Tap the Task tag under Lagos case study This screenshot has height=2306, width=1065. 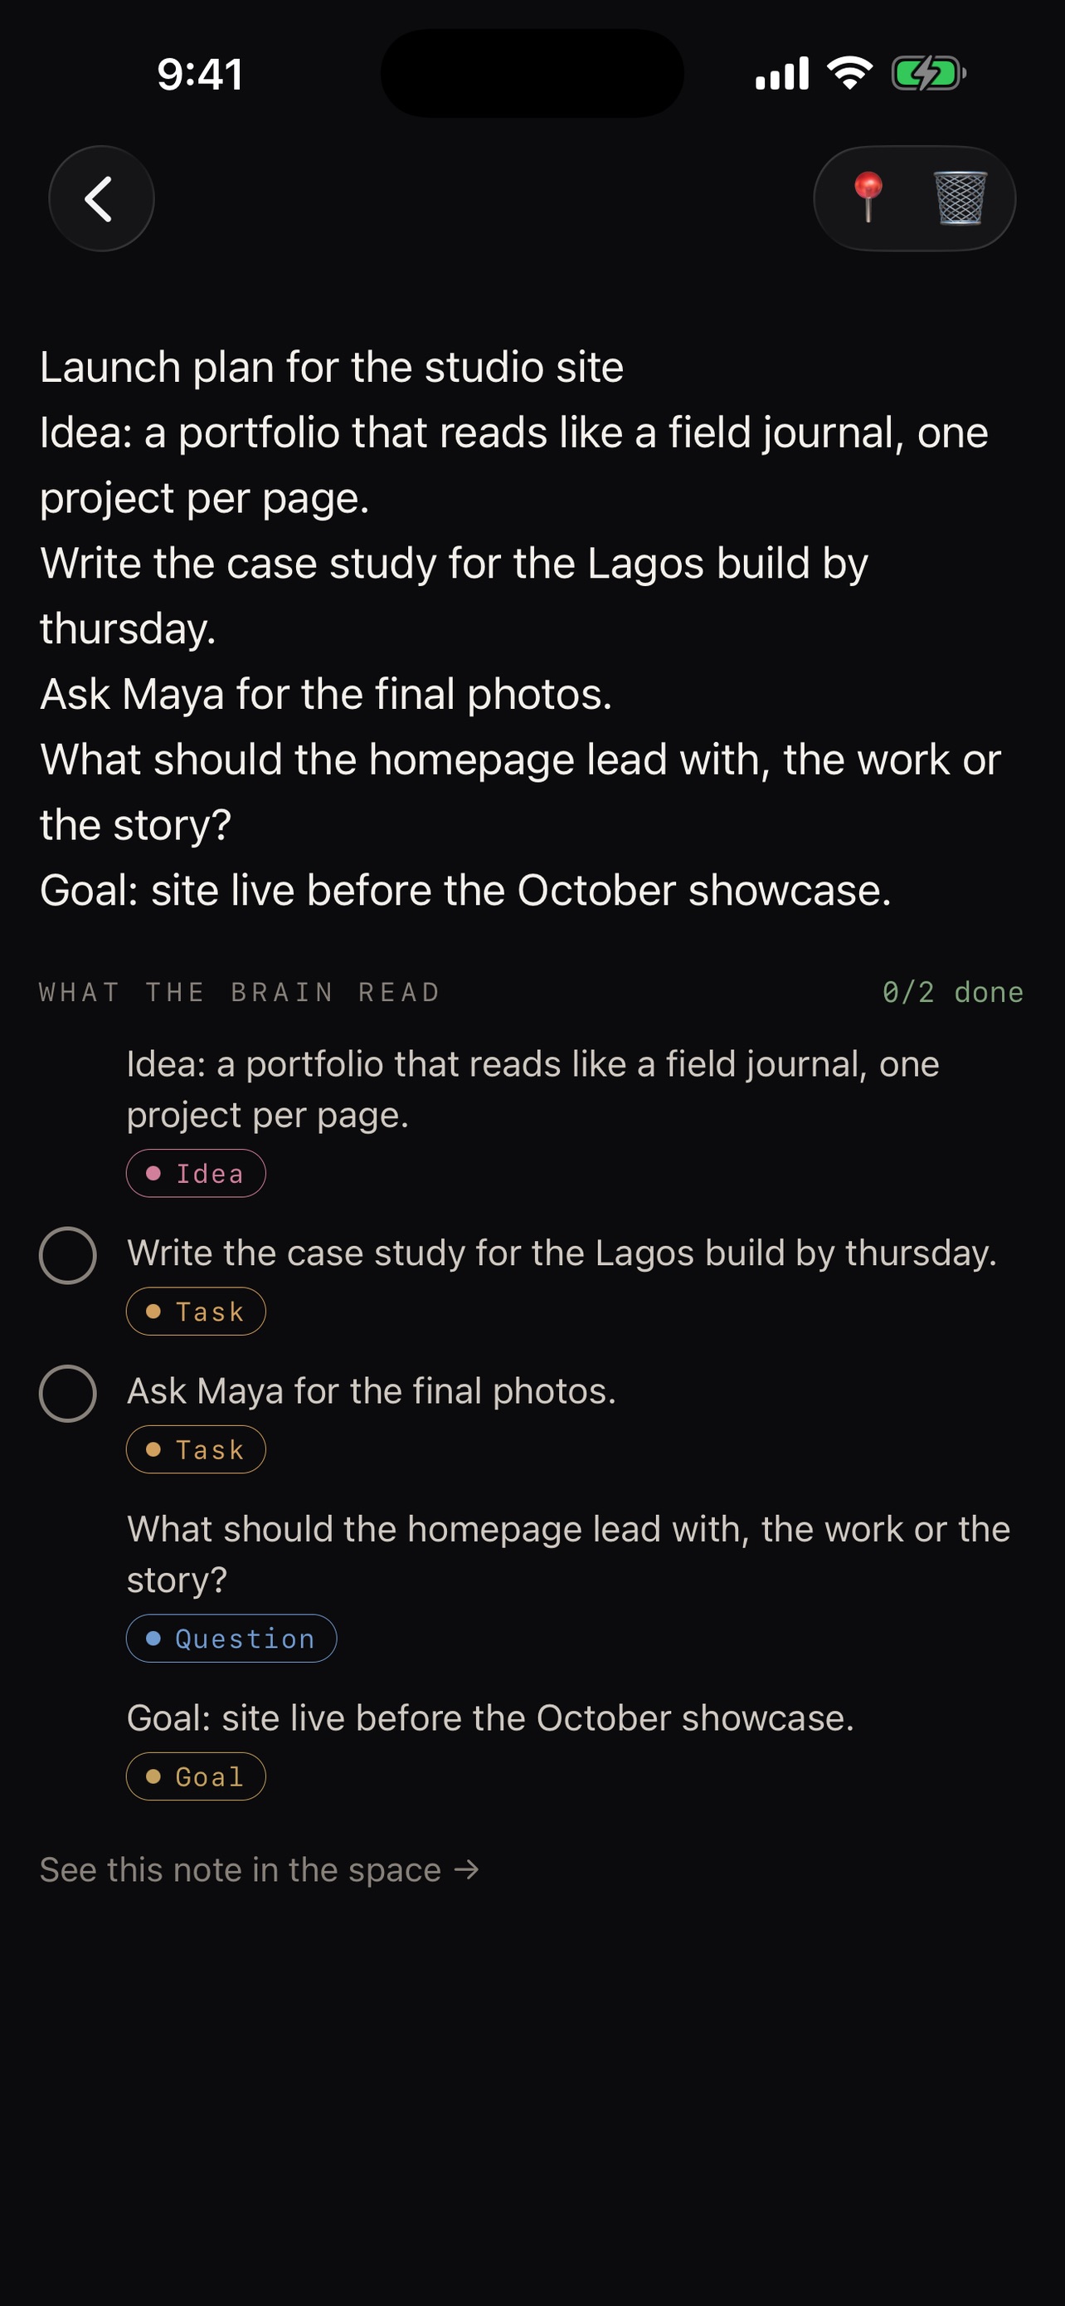(x=196, y=1311)
